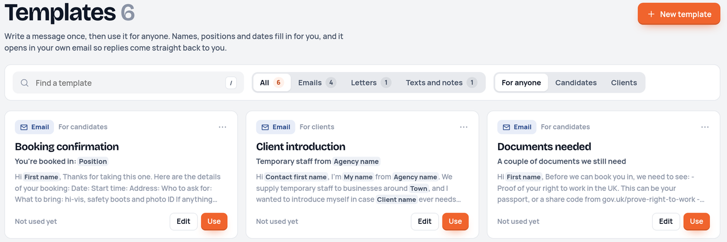727x242 pixels.
Task: Select the All templates tab
Action: [x=271, y=83]
